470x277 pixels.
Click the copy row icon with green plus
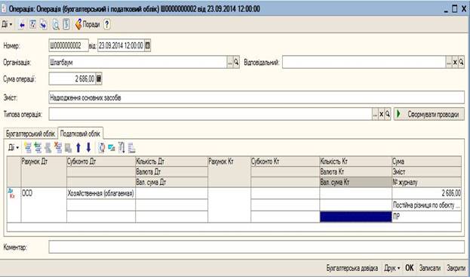(x=38, y=147)
